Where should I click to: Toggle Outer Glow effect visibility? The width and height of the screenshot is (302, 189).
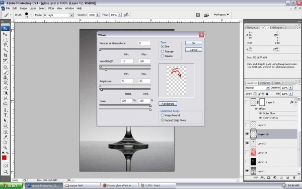(x=260, y=113)
